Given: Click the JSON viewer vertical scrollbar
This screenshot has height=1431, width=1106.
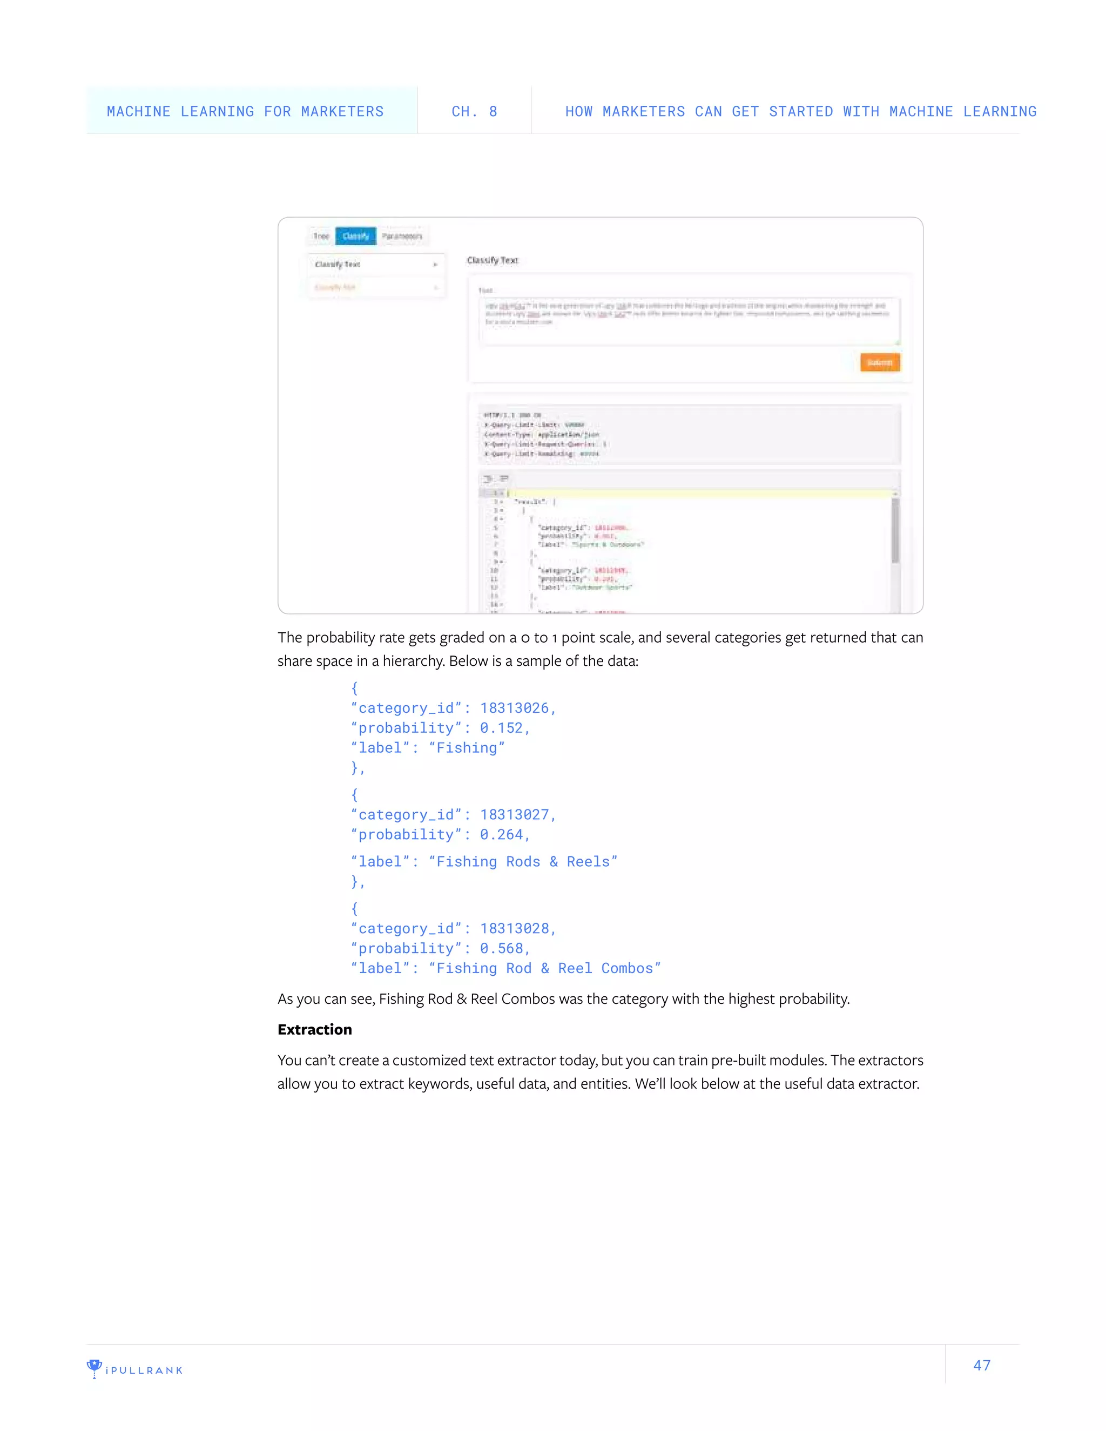Looking at the screenshot, I should tap(895, 530).
